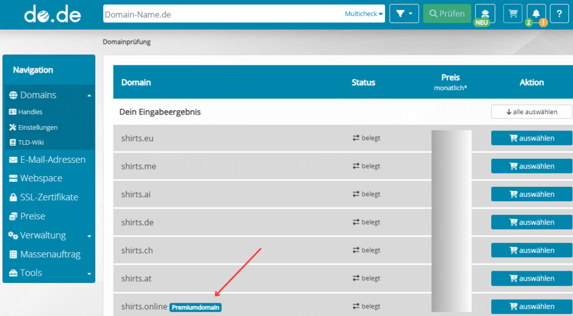Select shirts.online with auswählen button

[x=532, y=306]
